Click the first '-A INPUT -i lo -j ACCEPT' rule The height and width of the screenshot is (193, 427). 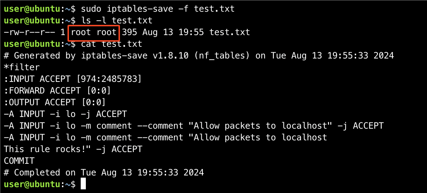pos(65,114)
